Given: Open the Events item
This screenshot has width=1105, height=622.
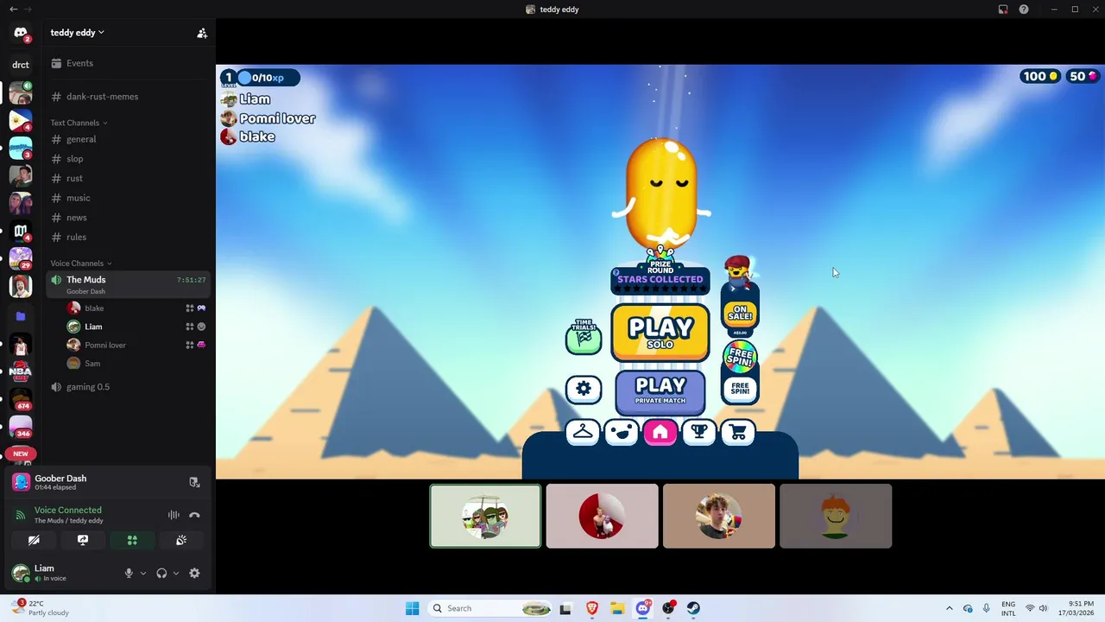Looking at the screenshot, I should [x=129, y=63].
